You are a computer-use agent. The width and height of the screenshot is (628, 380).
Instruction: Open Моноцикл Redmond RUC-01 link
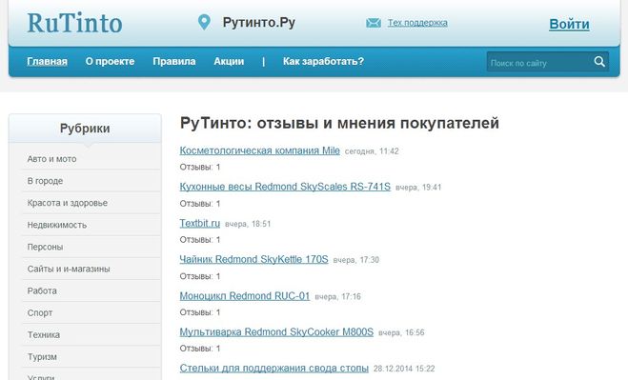[x=244, y=296]
